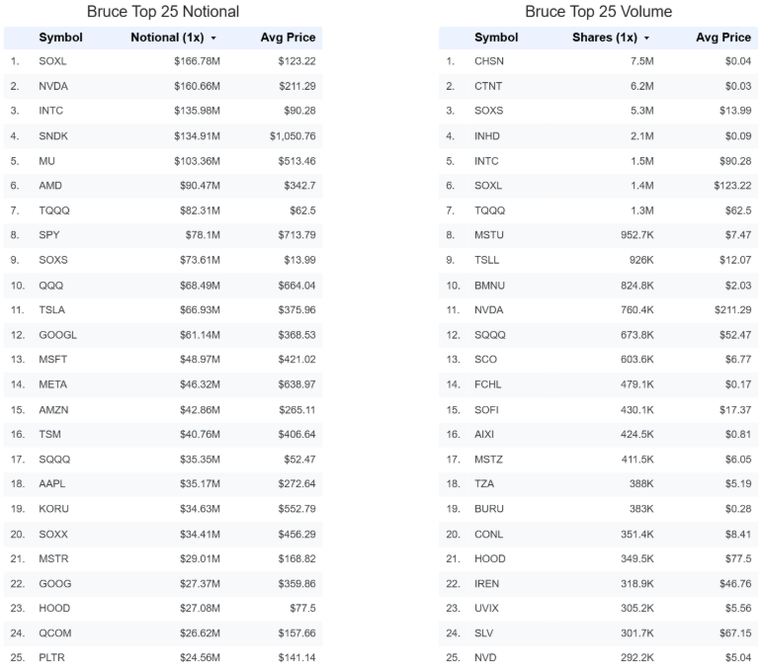Select KORU average price $552.79

click(296, 509)
